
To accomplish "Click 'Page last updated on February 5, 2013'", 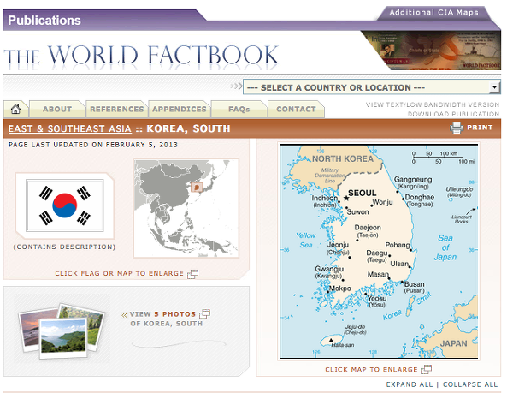I will 93,145.
